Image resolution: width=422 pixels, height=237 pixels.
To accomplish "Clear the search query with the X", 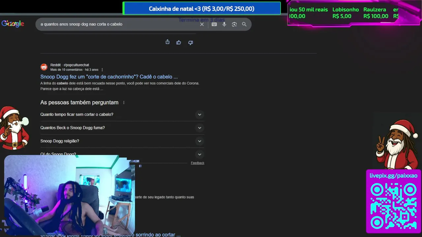I will point(202,24).
